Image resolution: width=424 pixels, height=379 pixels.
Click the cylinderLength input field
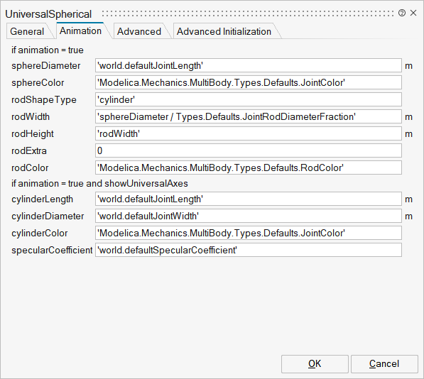249,199
